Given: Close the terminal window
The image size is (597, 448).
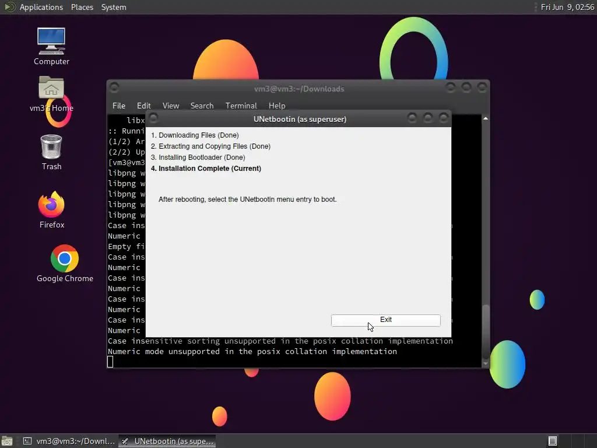Looking at the screenshot, I should [x=482, y=87].
